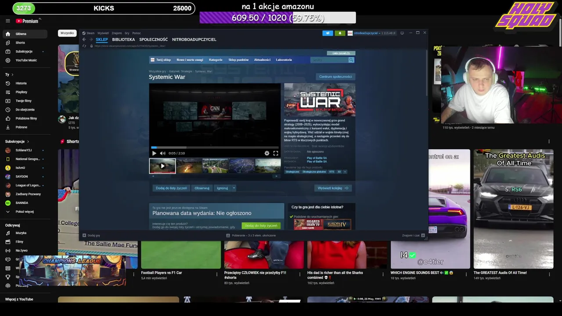The height and width of the screenshot is (316, 562).
Task: Click Obserwuj button
Action: point(202,188)
